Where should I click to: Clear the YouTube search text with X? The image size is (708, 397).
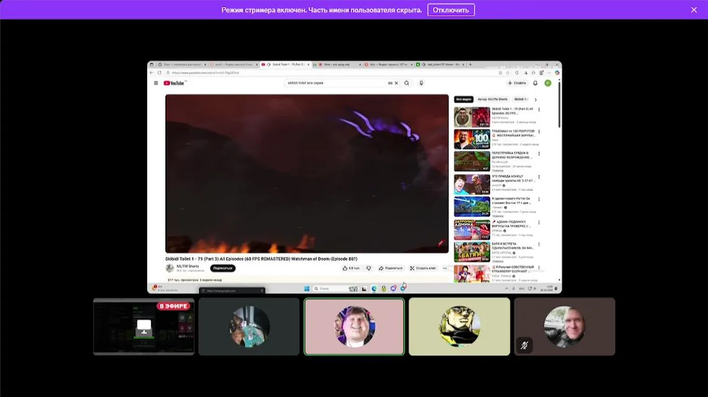coord(396,83)
